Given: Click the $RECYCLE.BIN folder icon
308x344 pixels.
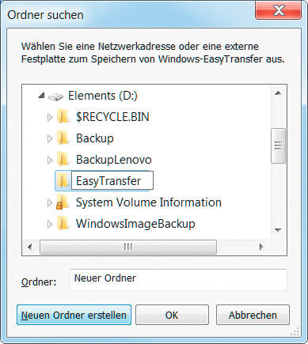Looking at the screenshot, I should coord(63,117).
